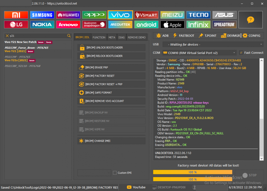Choose the Android tile
The width and height of the screenshot is (267, 191).
click(x=146, y=25)
